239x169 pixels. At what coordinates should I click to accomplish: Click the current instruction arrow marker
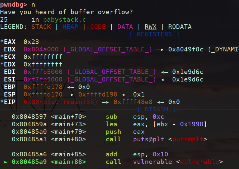6,162
